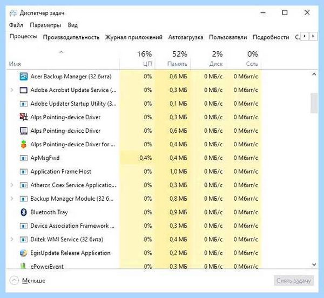Expand the Adobe Acrobat Update Service row

[12, 90]
